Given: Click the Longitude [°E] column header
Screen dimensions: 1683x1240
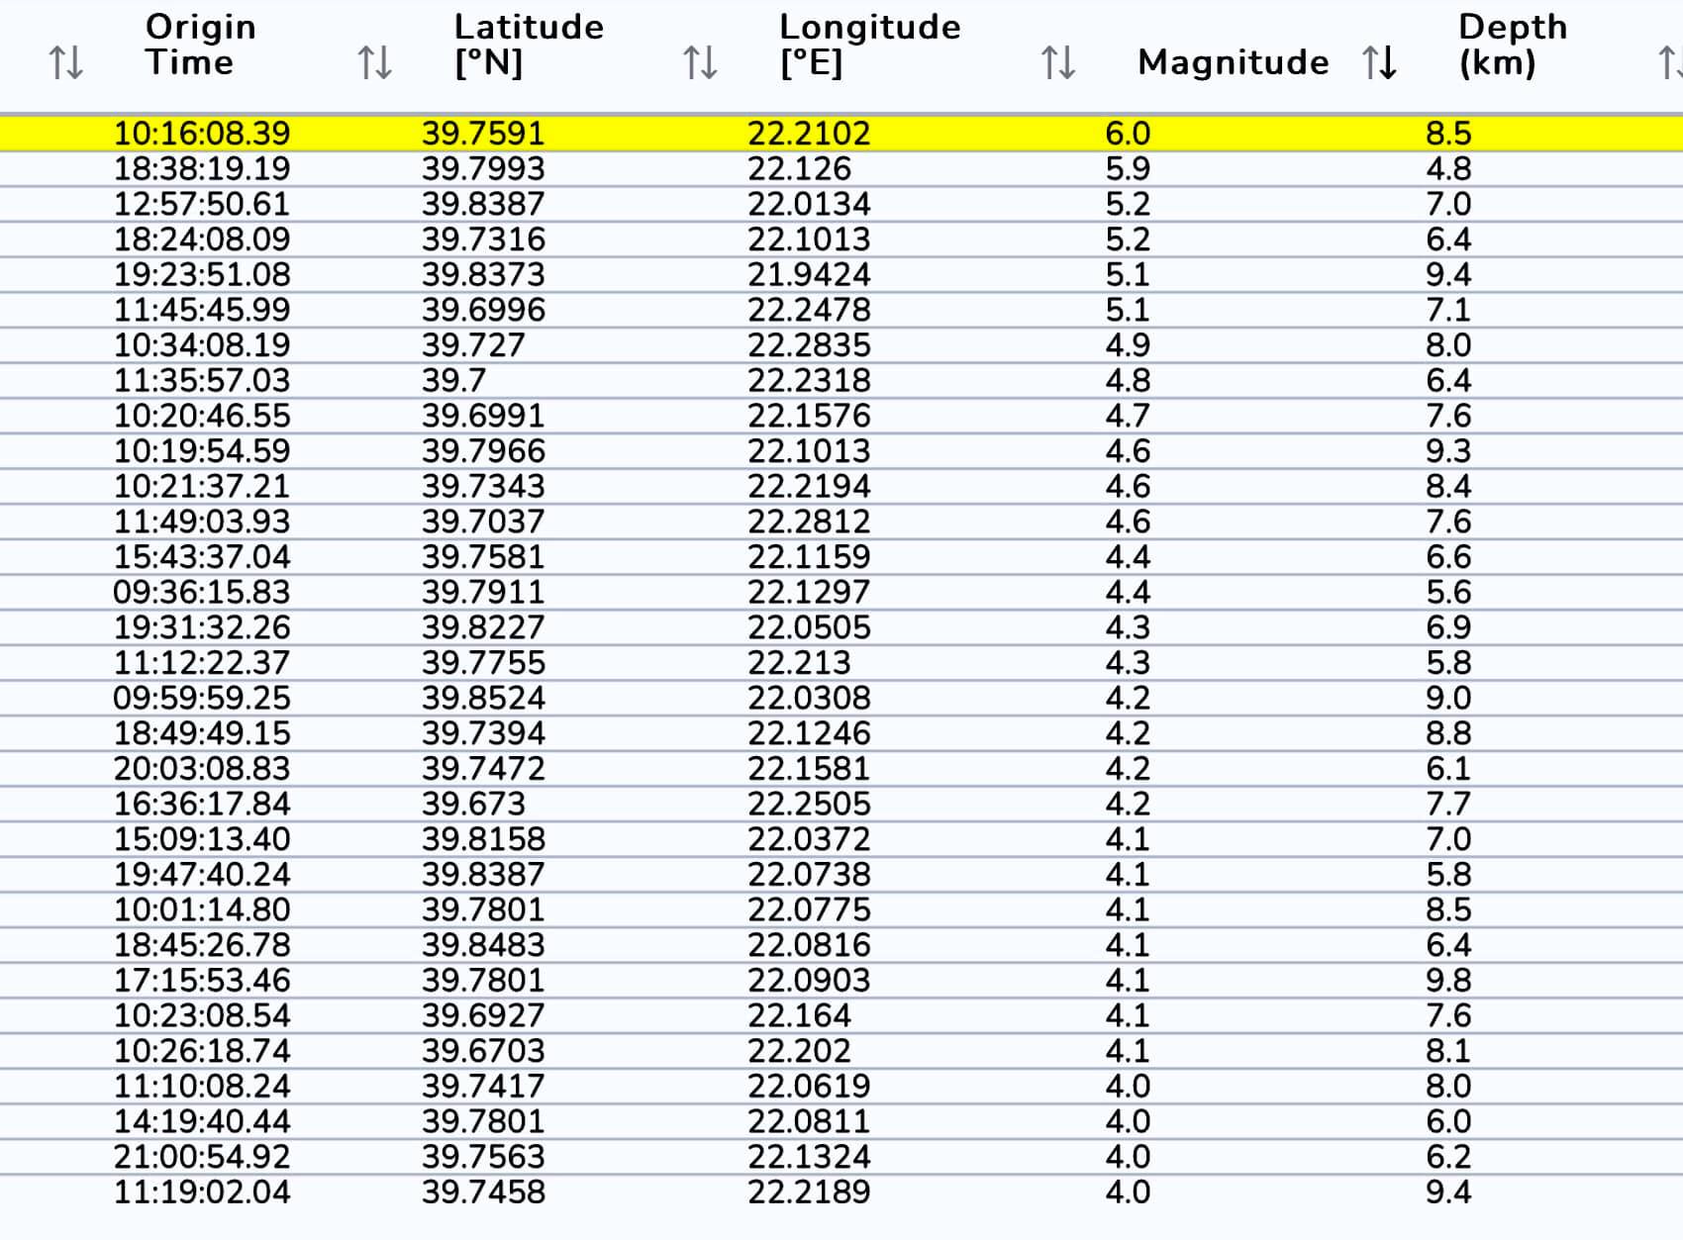Looking at the screenshot, I should tap(869, 45).
